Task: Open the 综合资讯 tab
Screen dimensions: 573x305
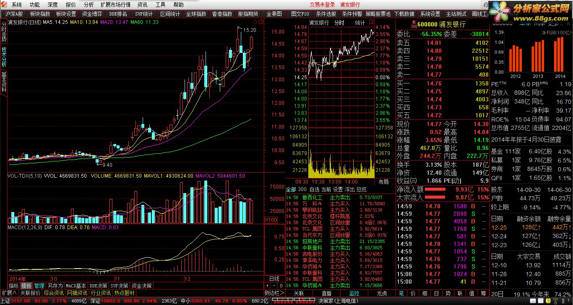Action: pos(54,293)
